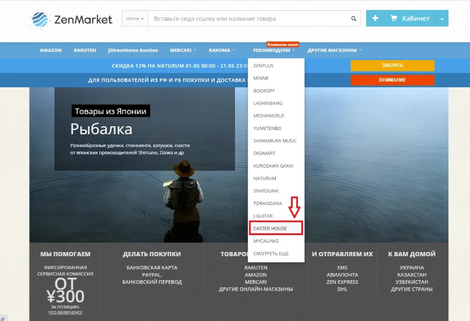Click the Товары из Японии label
This screenshot has height=321, width=470.
[110, 111]
